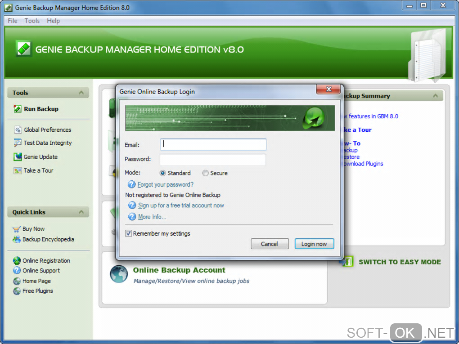Select the Secure mode radio button
This screenshot has height=344, width=459.
tap(206, 173)
